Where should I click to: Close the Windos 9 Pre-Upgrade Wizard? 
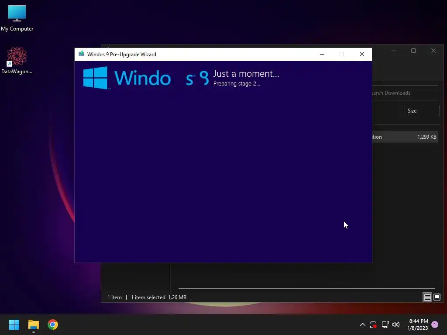pyautogui.click(x=362, y=54)
